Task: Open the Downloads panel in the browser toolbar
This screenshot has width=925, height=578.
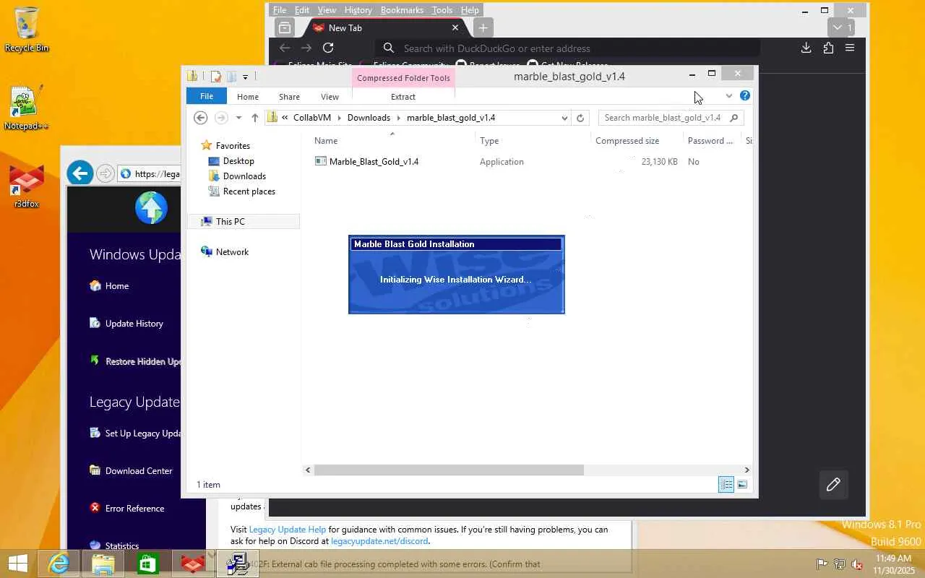Action: pyautogui.click(x=806, y=48)
